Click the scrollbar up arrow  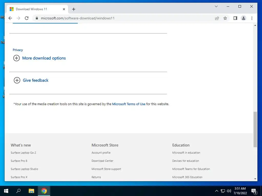(x=255, y=25)
